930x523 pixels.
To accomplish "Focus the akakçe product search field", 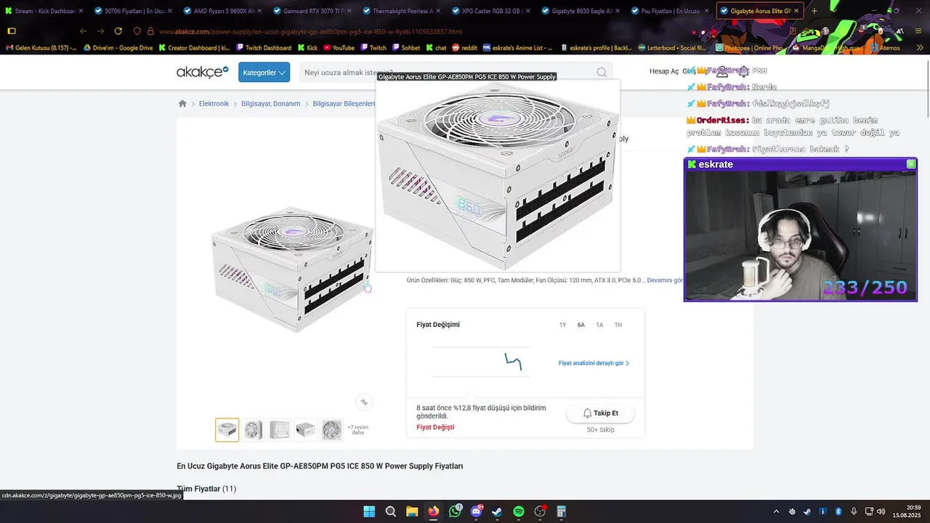I will tap(455, 73).
